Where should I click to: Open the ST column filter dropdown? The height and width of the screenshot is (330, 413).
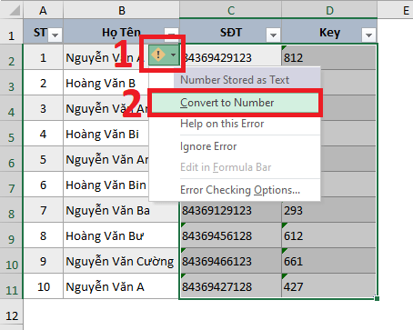pos(55,35)
